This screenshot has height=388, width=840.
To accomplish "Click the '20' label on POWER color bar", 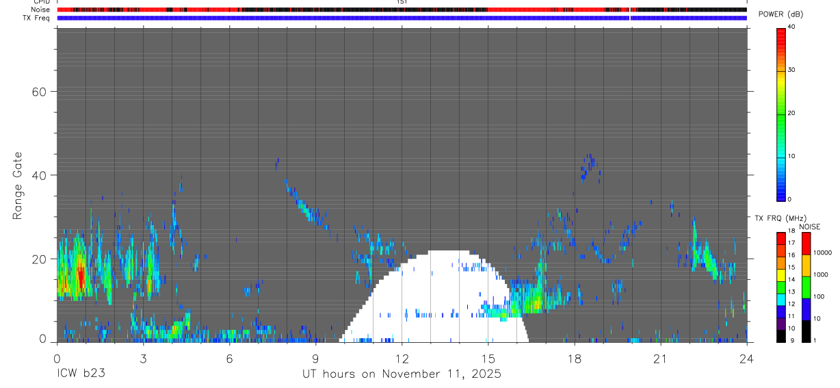I will click(x=792, y=114).
